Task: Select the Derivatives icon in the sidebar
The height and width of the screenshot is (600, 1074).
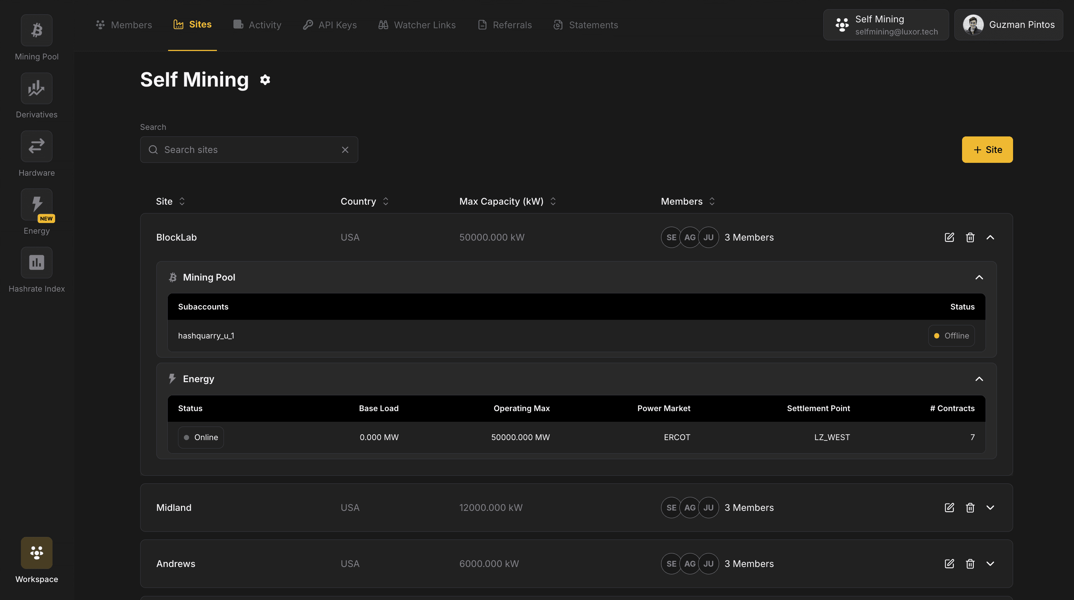Action: pos(36,88)
